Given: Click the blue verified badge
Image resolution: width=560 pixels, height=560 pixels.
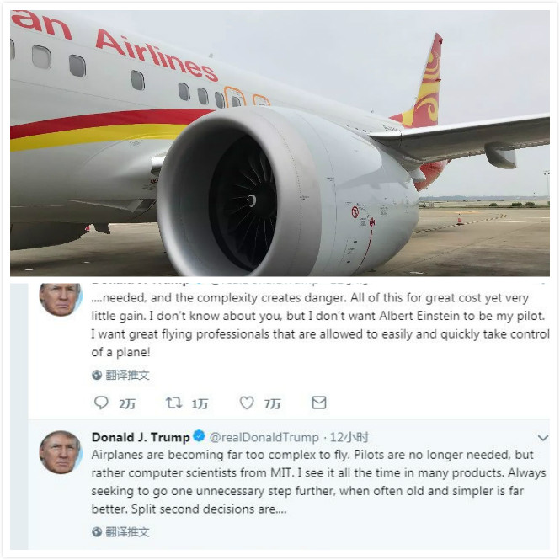Looking at the screenshot, I should coord(199,436).
